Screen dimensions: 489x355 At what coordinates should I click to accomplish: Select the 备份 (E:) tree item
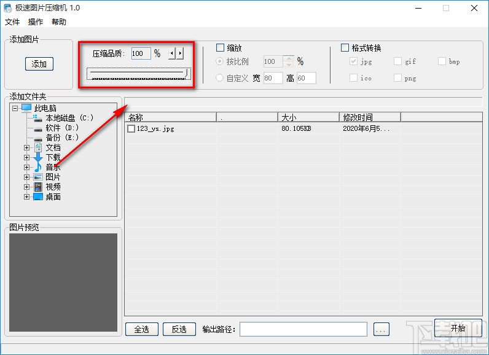coord(63,138)
